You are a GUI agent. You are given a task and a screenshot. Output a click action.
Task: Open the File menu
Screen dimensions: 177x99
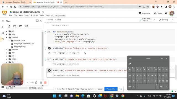(11, 15)
